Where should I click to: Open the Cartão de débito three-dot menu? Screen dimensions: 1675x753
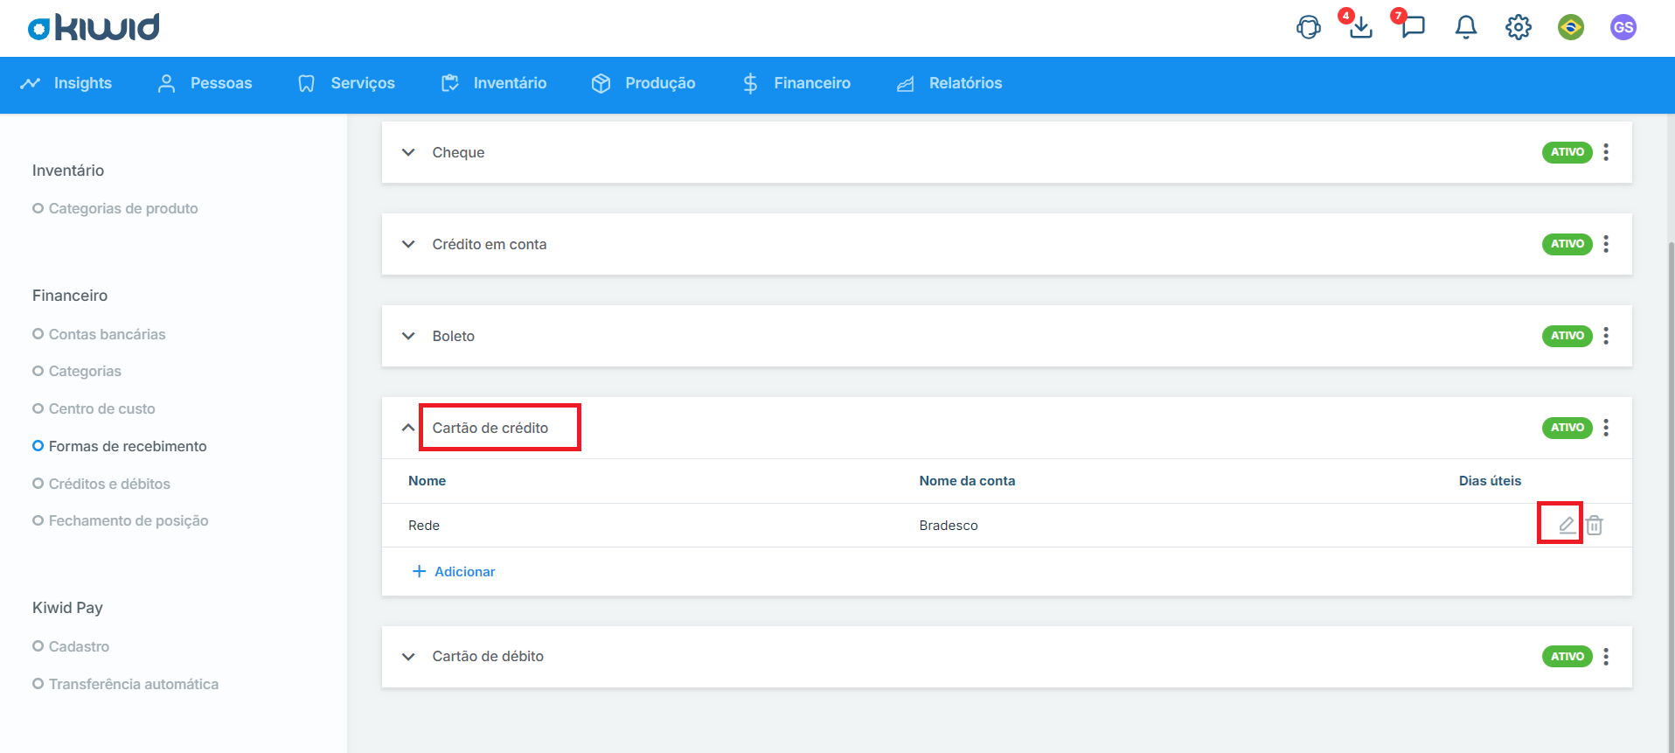tap(1606, 657)
